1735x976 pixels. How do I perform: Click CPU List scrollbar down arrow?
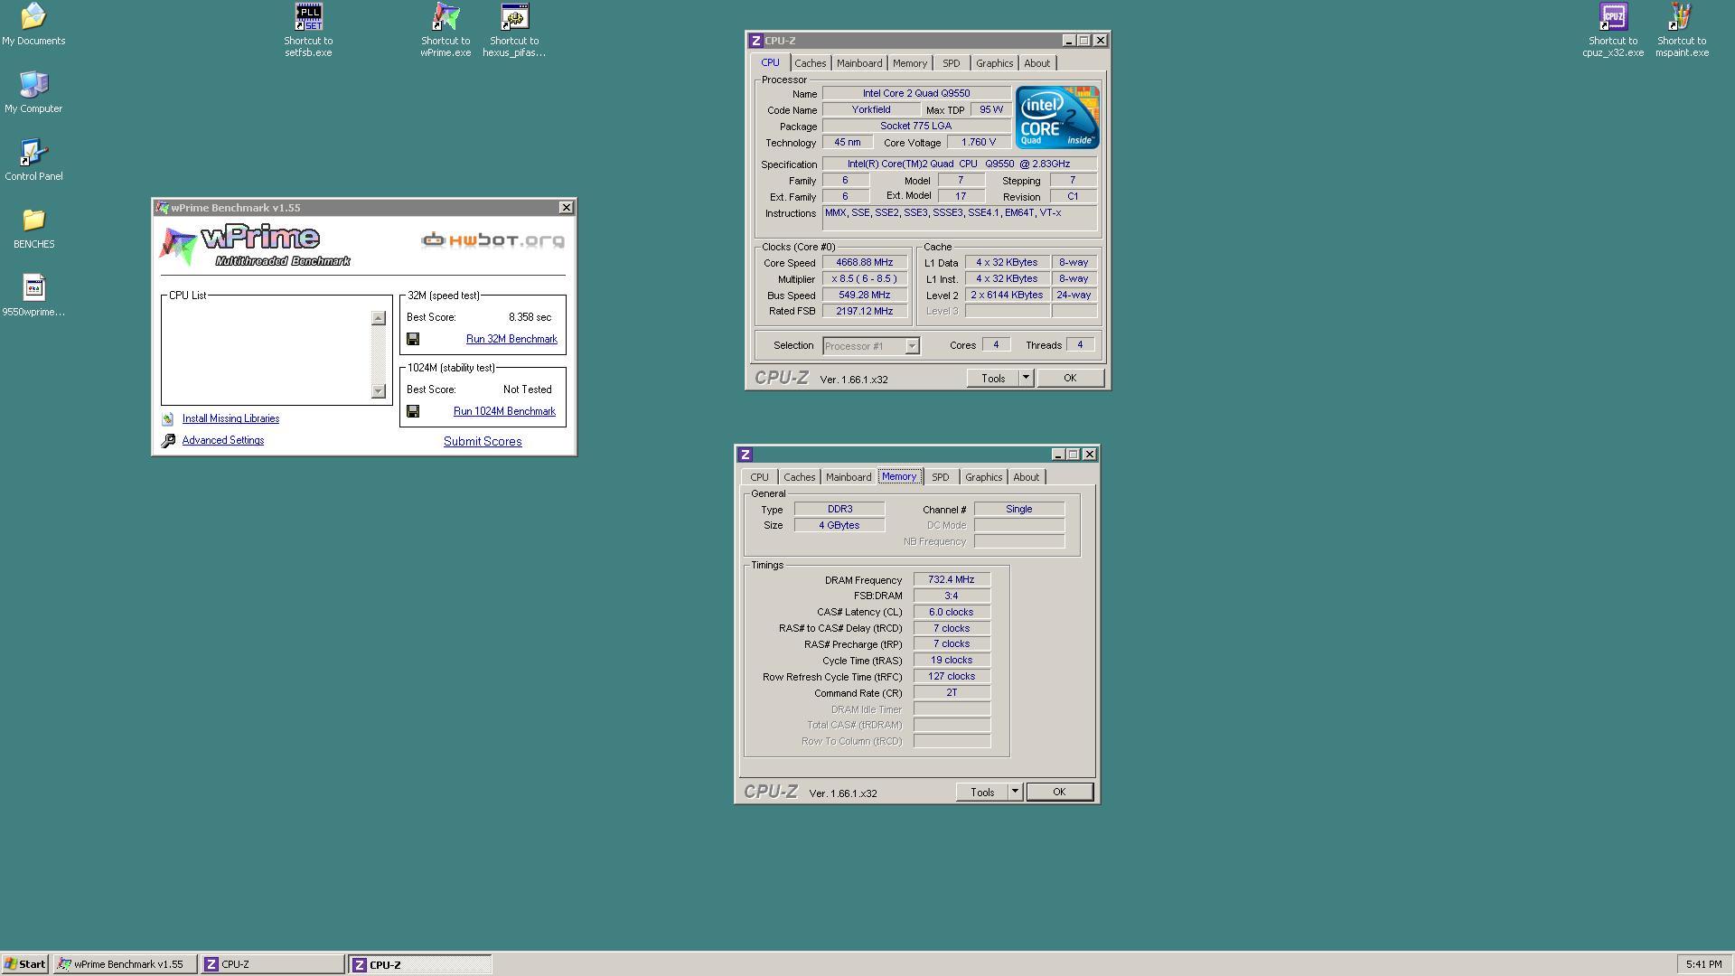(x=379, y=391)
